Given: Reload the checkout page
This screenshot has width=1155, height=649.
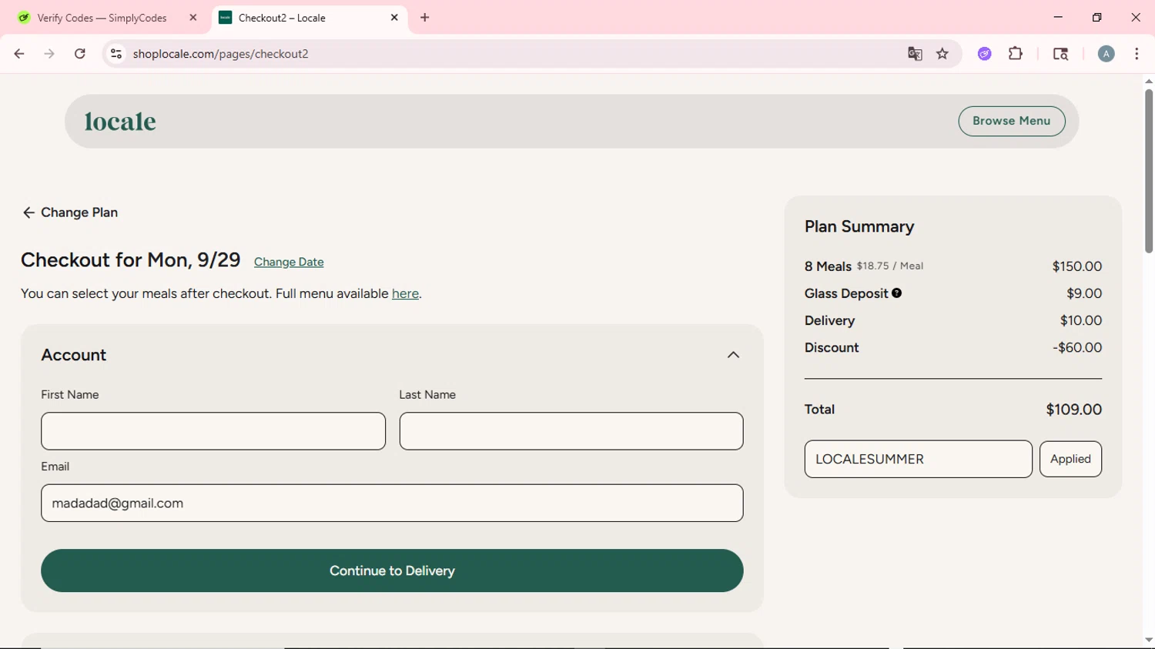Looking at the screenshot, I should (x=80, y=54).
